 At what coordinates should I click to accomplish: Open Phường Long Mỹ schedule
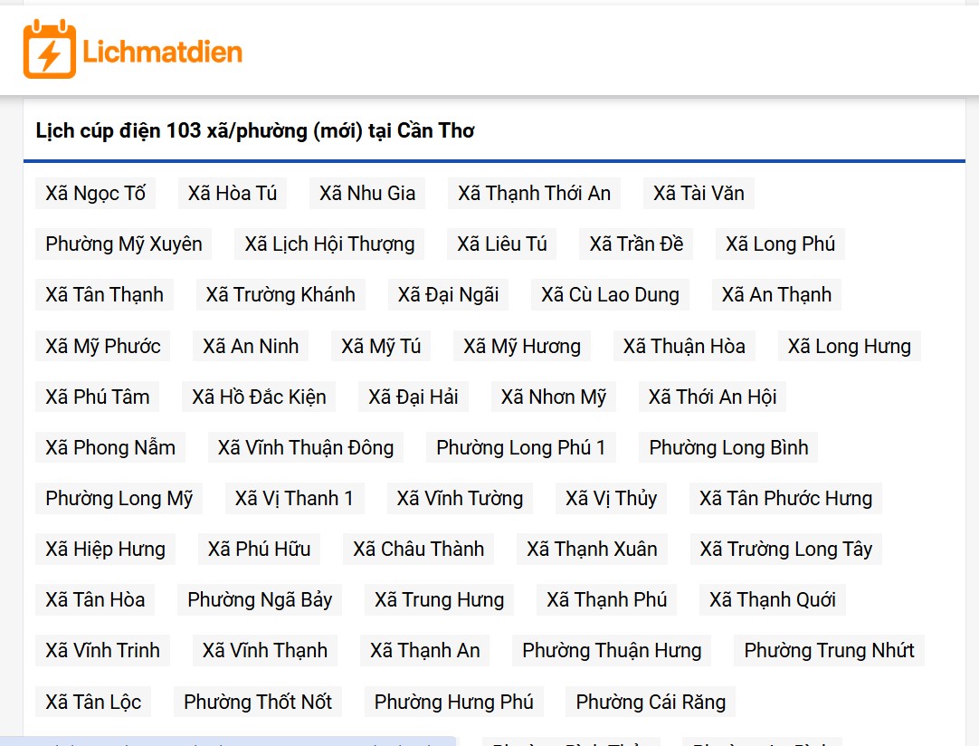pyautogui.click(x=119, y=498)
